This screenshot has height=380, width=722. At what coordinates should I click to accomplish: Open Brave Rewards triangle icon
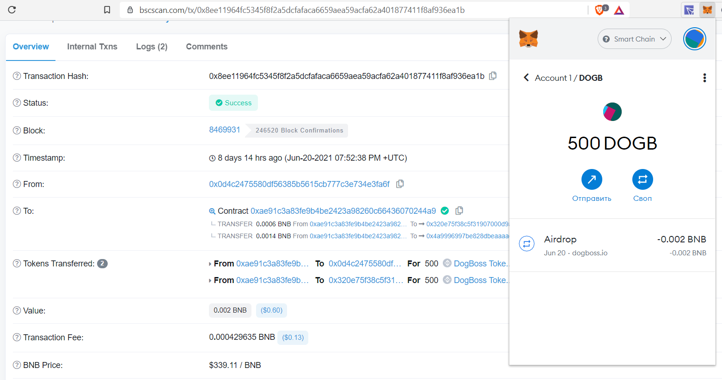pos(619,10)
